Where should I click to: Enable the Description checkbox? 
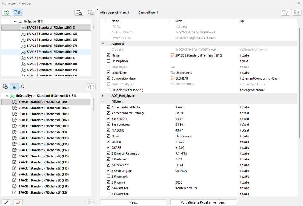[x=108, y=61]
